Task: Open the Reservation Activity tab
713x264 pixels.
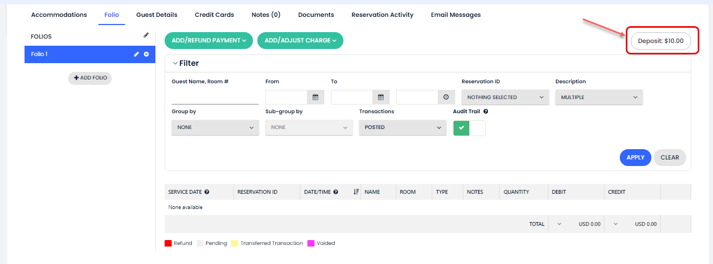Action: 382,15
